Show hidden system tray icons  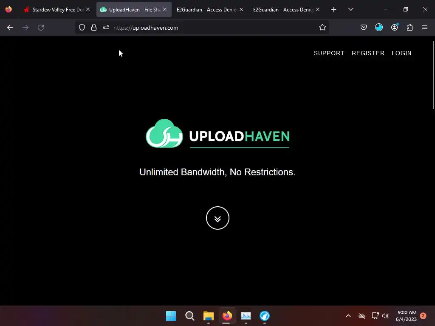(x=348, y=316)
